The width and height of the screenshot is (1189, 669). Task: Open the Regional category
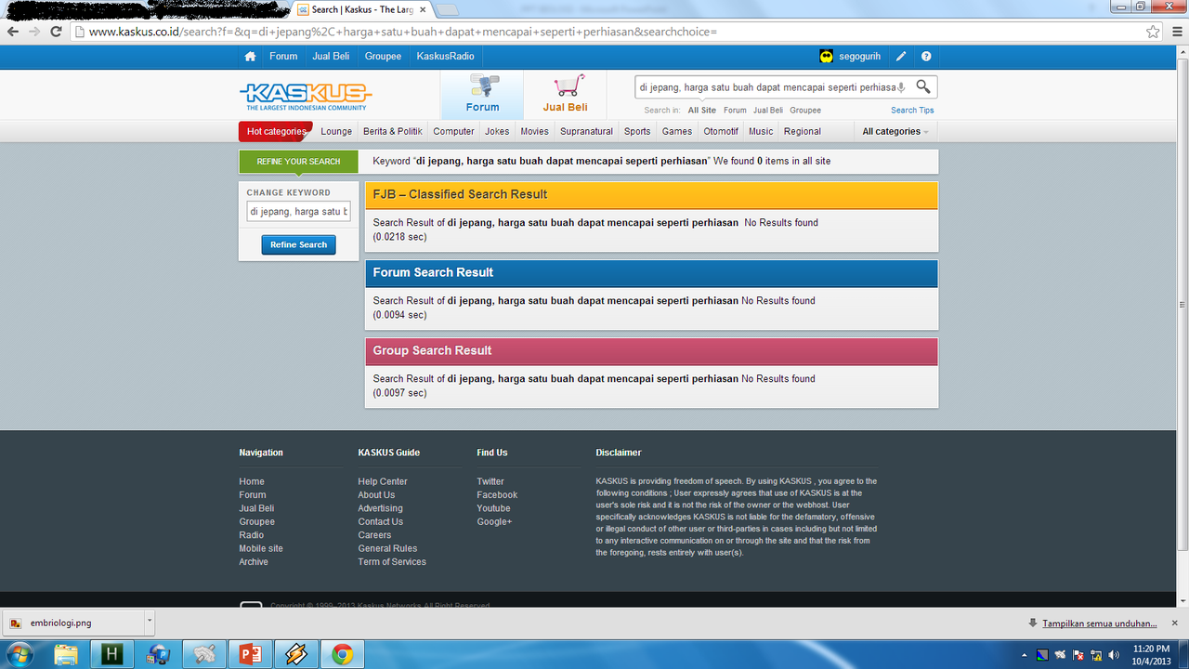[802, 131]
